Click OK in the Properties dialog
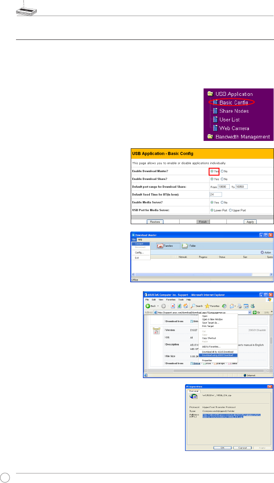Screen dimensions: 274x483 [x=222, y=447]
